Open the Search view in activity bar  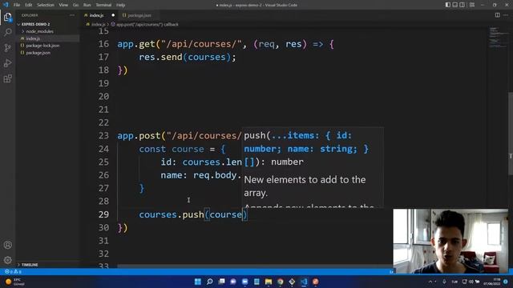(x=7, y=32)
